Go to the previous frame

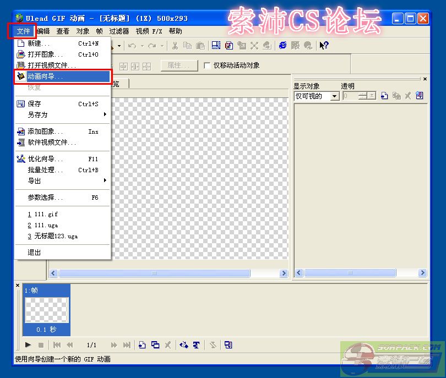pos(70,346)
